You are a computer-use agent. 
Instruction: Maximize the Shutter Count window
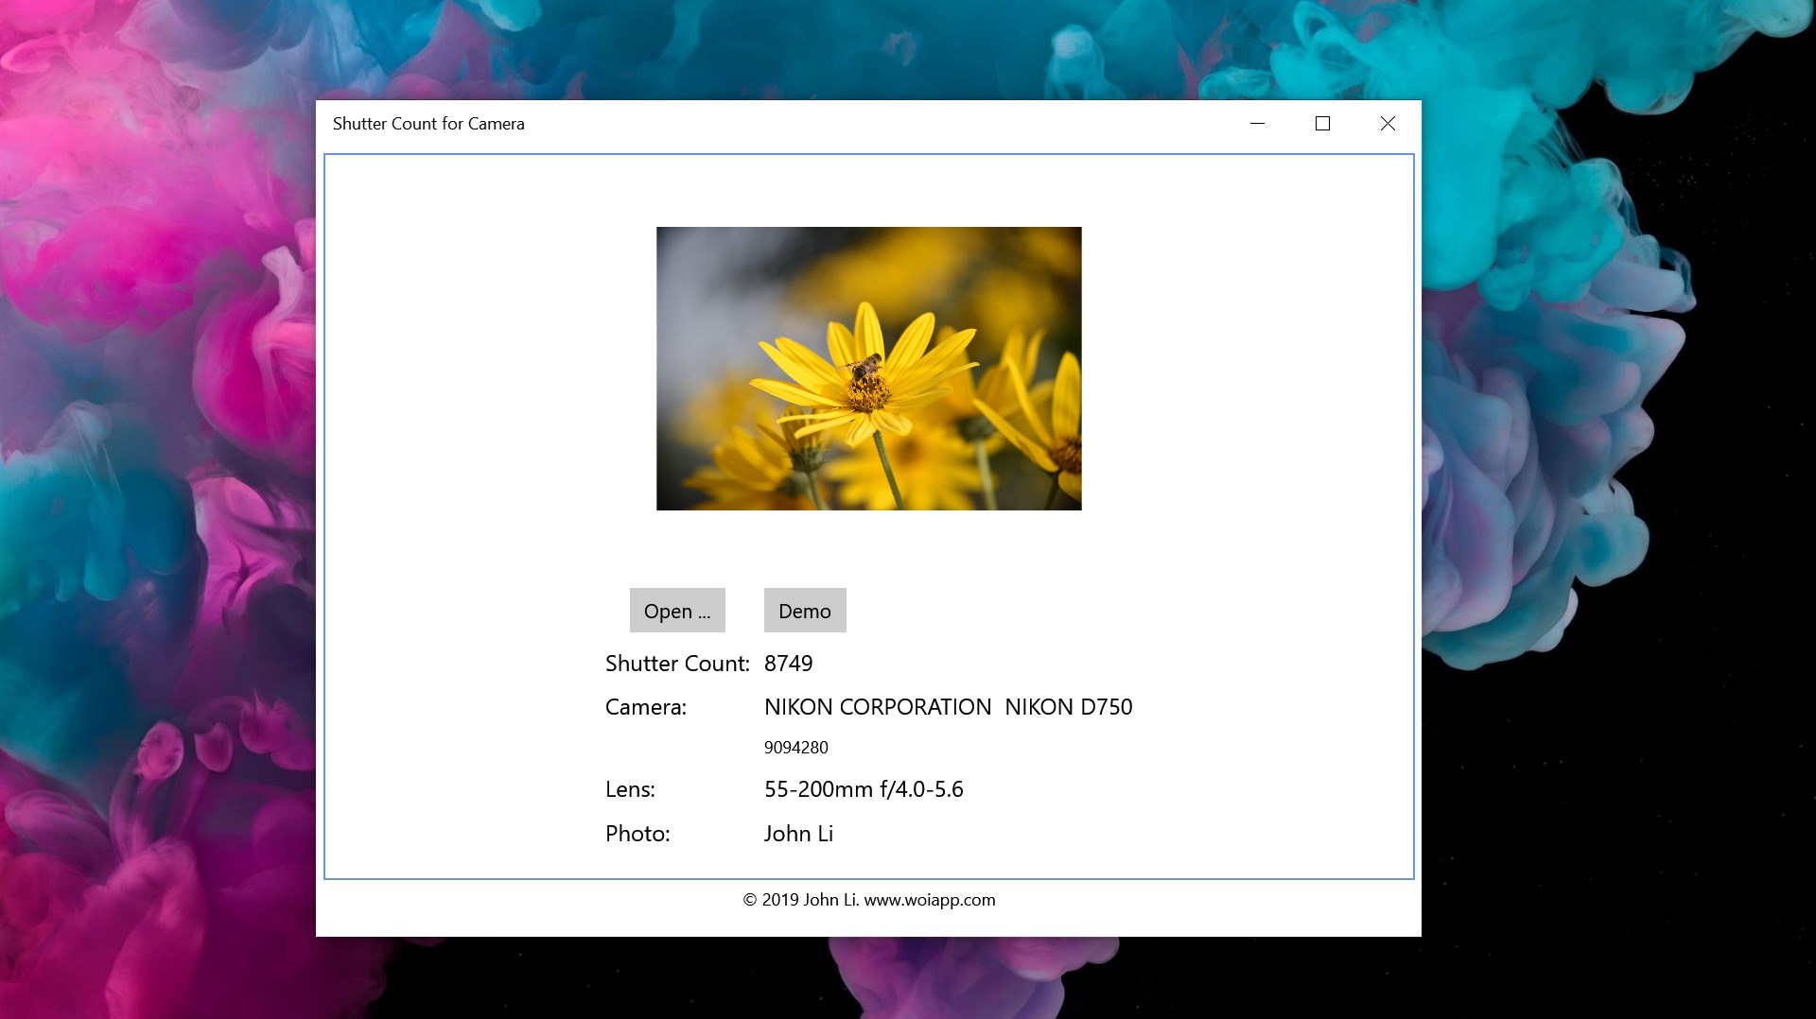pos(1322,123)
